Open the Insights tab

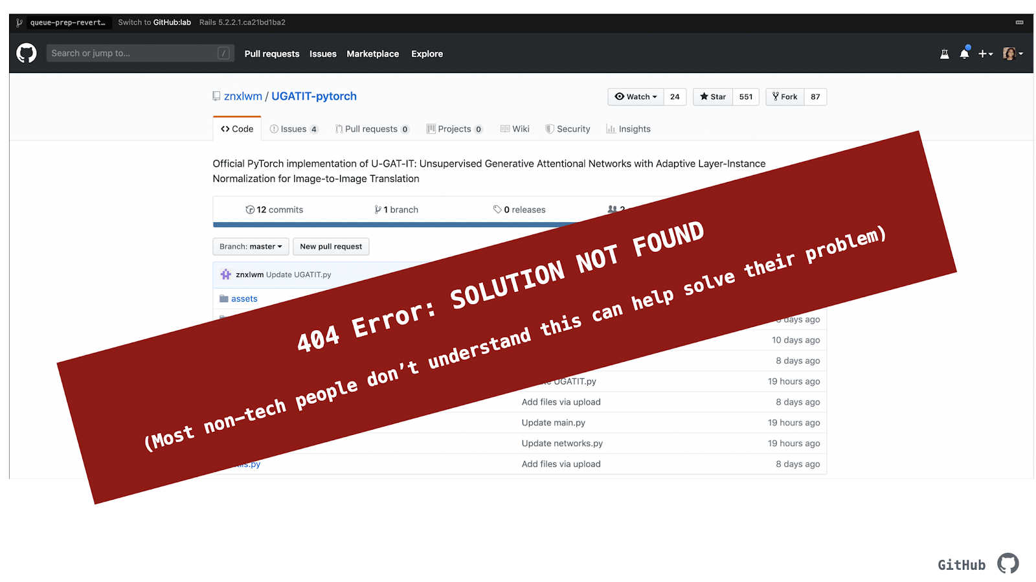tap(628, 129)
